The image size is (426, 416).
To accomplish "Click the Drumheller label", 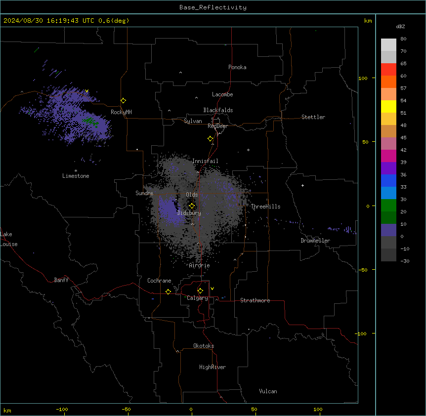I will pos(315,241).
